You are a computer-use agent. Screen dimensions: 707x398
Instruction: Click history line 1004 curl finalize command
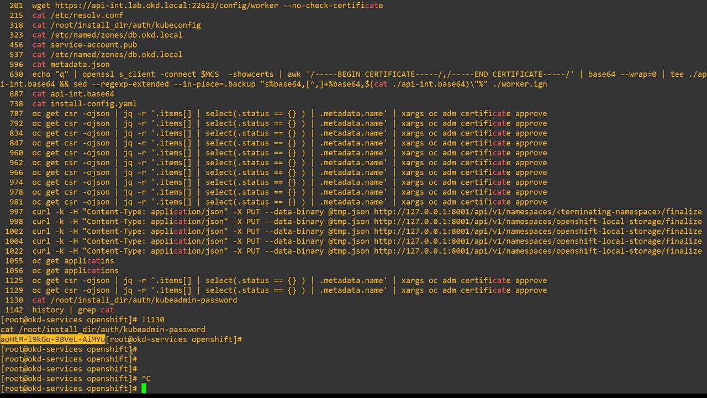pos(367,242)
